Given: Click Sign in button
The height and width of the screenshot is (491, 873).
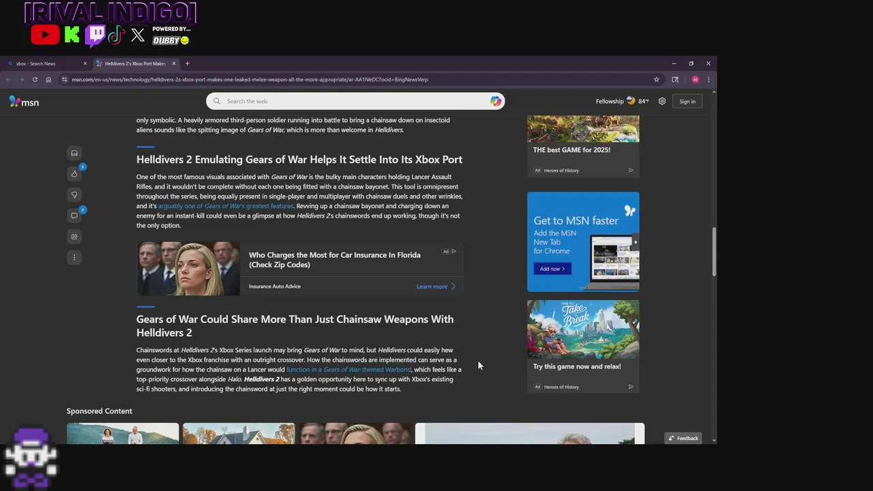Looking at the screenshot, I should coord(687,102).
